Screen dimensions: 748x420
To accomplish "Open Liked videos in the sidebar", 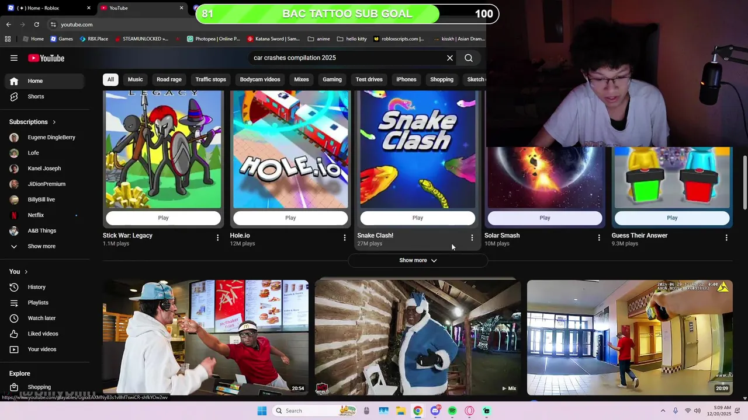I will [x=44, y=334].
